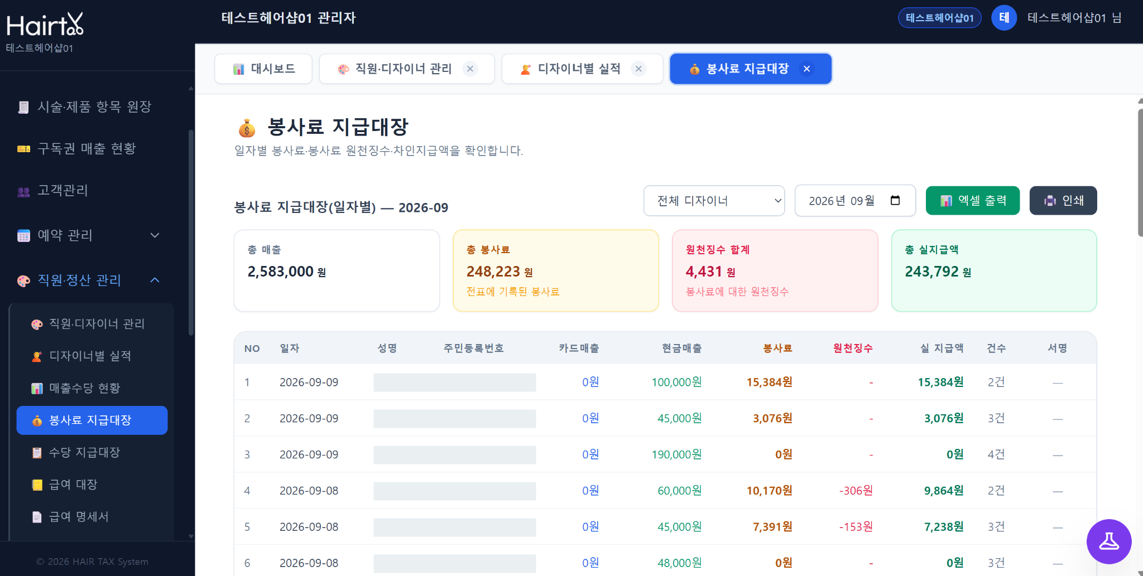Click the 총 봉사료 summary card
This screenshot has width=1143, height=576.
tap(556, 270)
